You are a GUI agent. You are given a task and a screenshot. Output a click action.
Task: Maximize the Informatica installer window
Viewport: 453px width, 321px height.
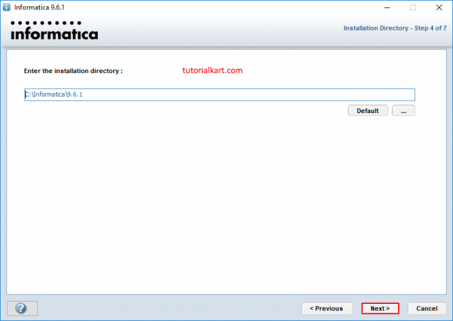[413, 8]
